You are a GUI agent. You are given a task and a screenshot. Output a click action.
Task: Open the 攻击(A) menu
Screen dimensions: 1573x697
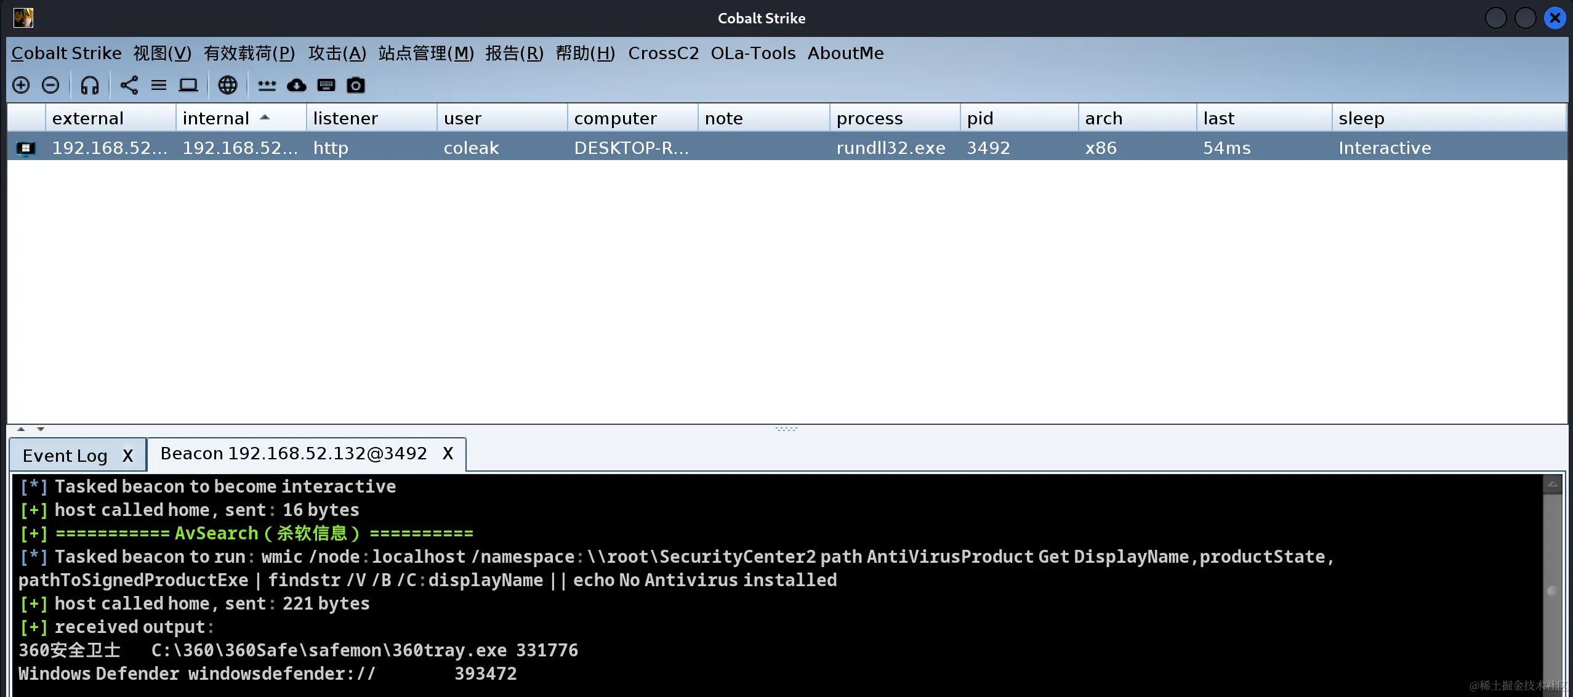point(337,54)
